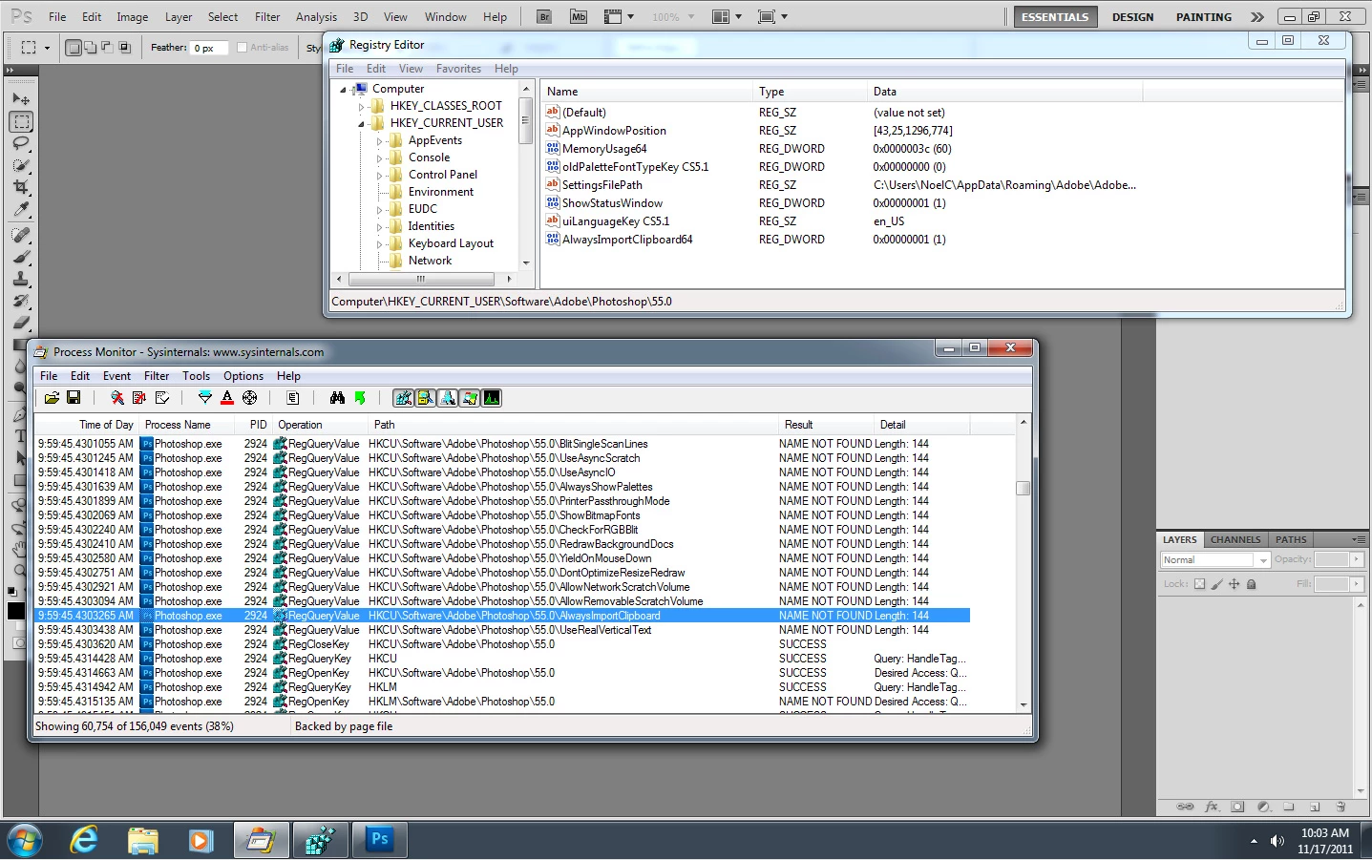Click the add layer style fx icon
This screenshot has height=860, width=1372.
(x=1213, y=807)
